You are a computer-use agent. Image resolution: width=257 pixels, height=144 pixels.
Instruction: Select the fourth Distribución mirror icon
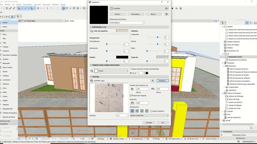tap(147, 111)
